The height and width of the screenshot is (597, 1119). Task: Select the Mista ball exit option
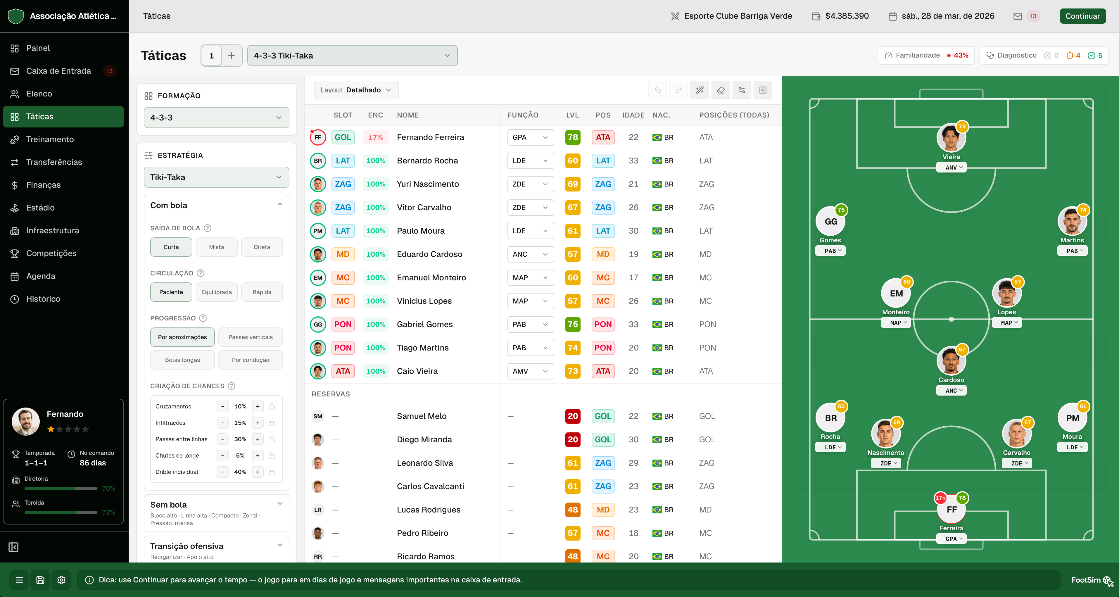(216, 247)
